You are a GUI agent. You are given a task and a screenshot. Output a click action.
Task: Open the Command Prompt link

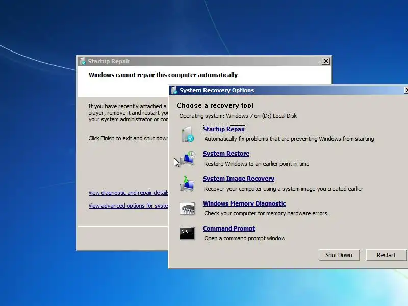[x=229, y=228]
